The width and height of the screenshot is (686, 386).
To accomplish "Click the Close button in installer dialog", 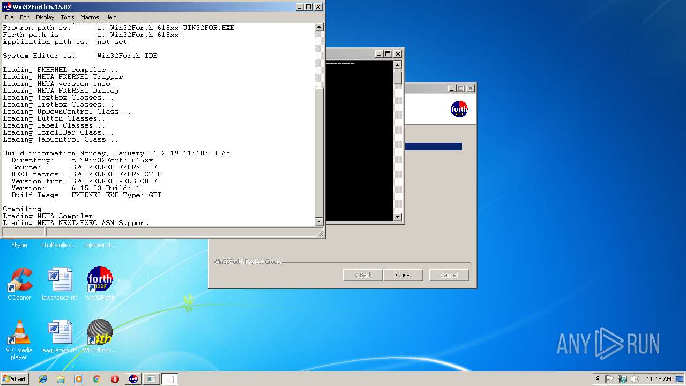I will [402, 275].
